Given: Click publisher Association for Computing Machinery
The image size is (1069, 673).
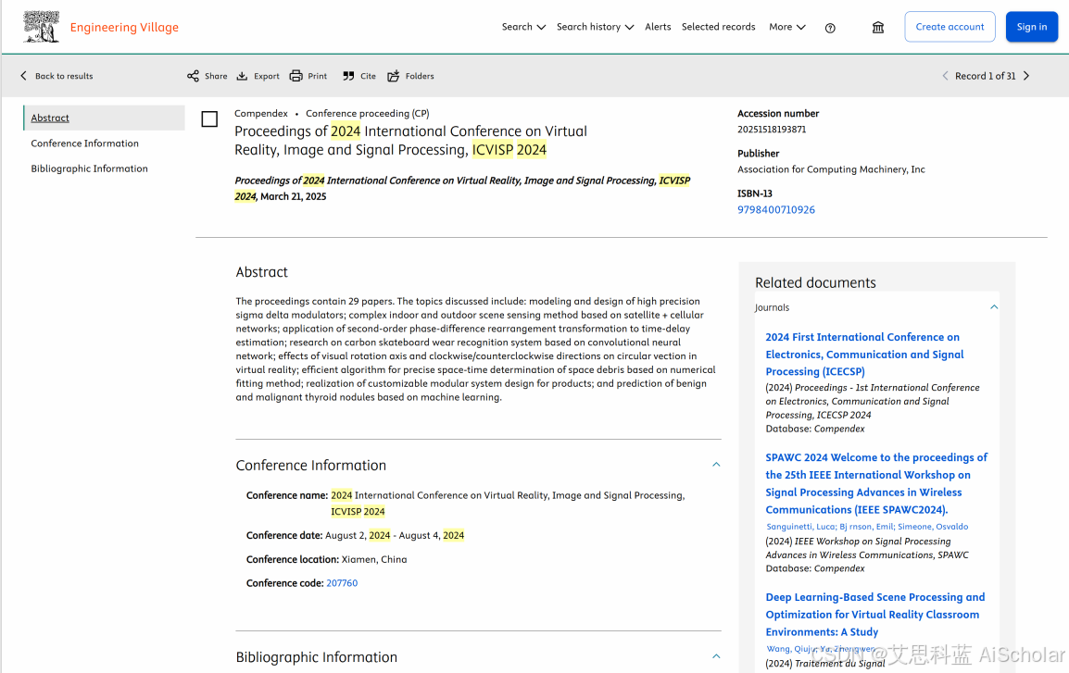Looking at the screenshot, I should [x=831, y=169].
